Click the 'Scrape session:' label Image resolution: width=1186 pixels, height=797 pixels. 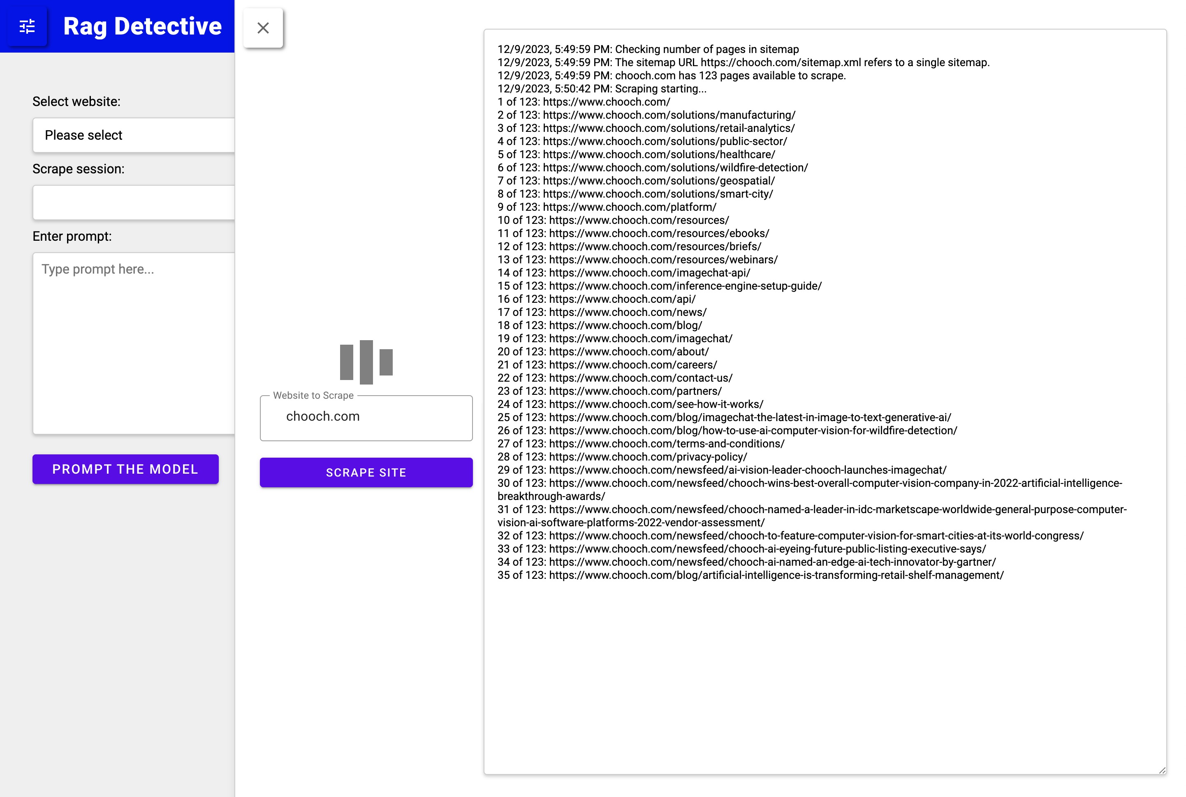[79, 169]
